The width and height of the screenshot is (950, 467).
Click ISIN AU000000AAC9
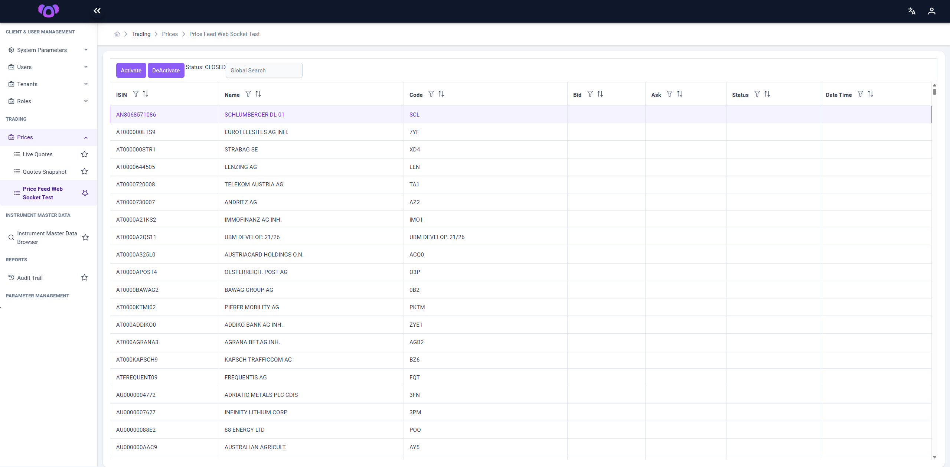pyautogui.click(x=137, y=447)
